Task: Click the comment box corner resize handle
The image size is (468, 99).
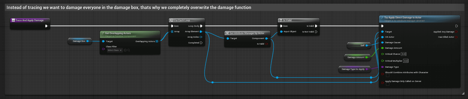Action: [464, 94]
